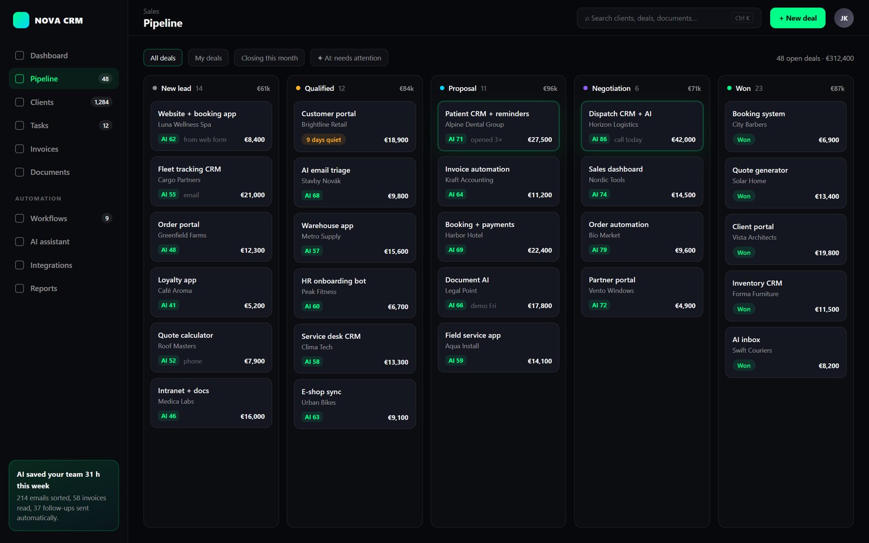869x543 pixels.
Task: Click the Won column header
Action: [x=786, y=89]
